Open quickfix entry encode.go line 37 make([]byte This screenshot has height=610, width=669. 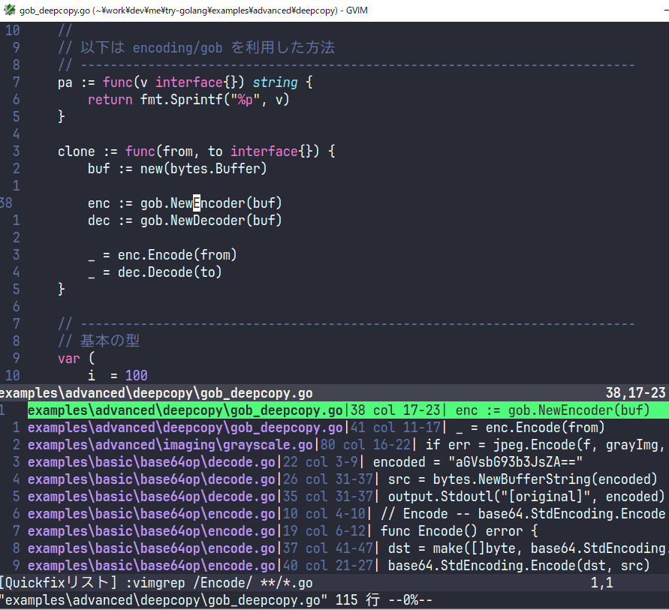(348, 548)
